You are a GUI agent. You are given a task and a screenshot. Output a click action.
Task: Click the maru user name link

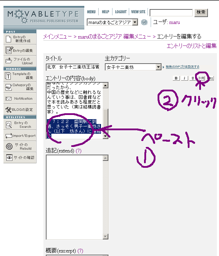175,22
